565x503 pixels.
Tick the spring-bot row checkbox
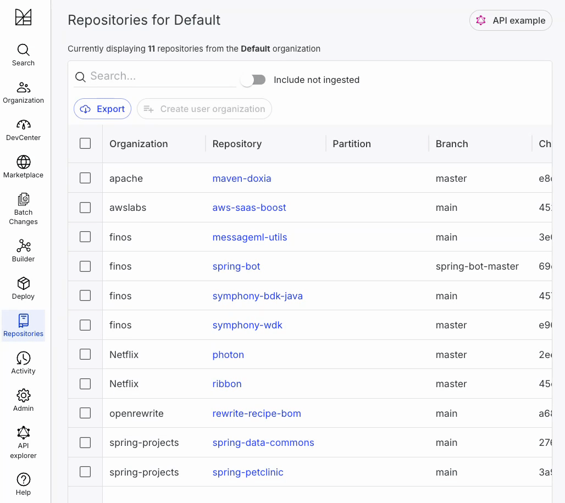tap(85, 266)
